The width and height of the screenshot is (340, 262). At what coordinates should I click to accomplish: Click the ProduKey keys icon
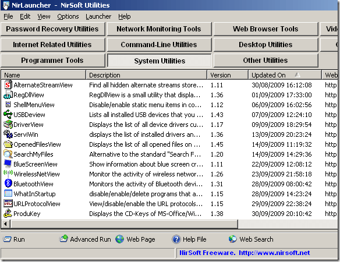click(x=8, y=214)
